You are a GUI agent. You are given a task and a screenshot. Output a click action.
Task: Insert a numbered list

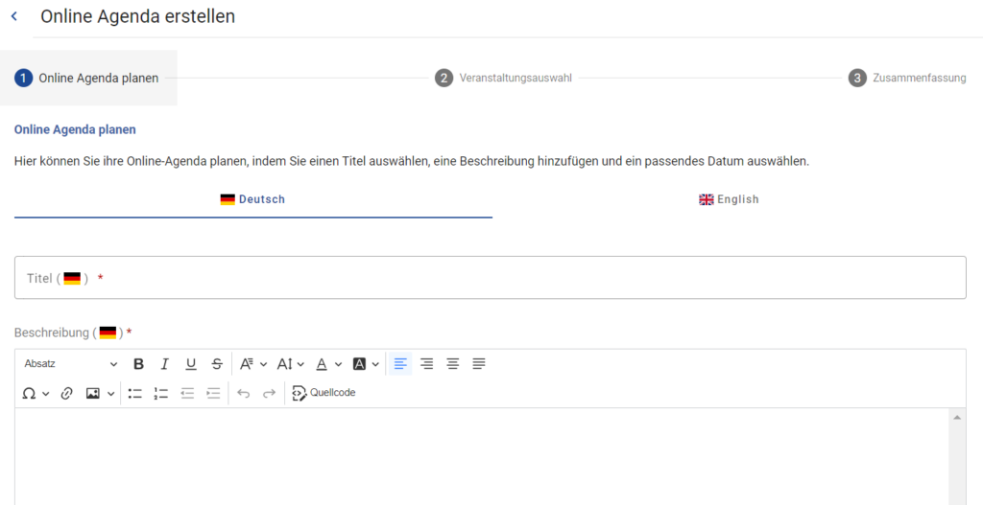click(x=161, y=393)
